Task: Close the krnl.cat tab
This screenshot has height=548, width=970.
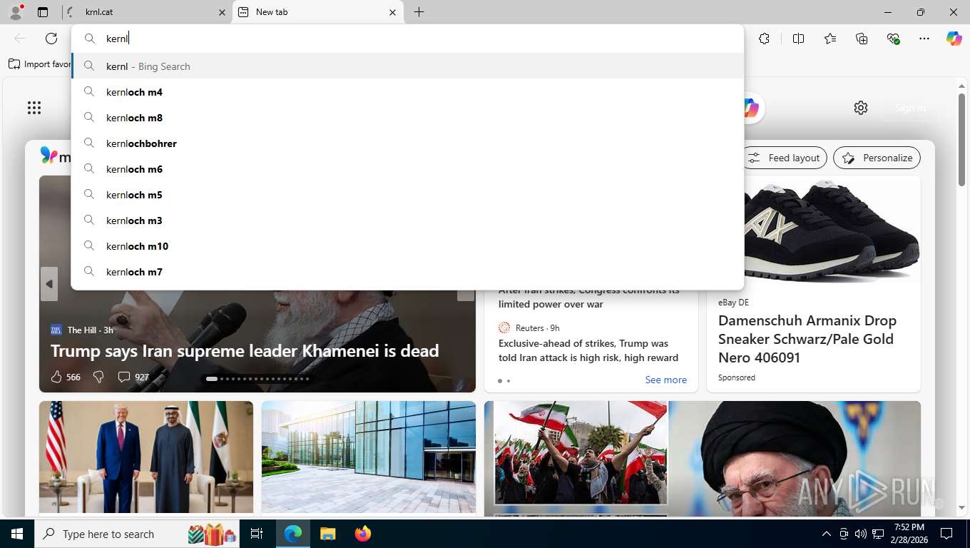Action: 222,12
